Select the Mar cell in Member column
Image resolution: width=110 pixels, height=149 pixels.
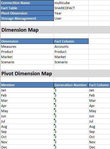[x=27, y=100]
